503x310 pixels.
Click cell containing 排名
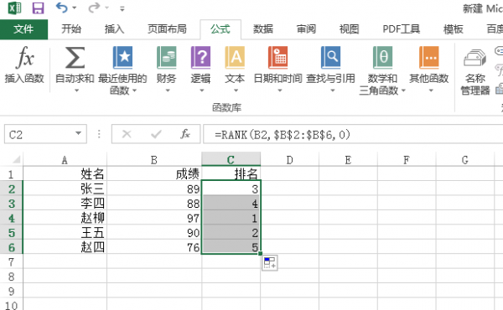point(231,174)
